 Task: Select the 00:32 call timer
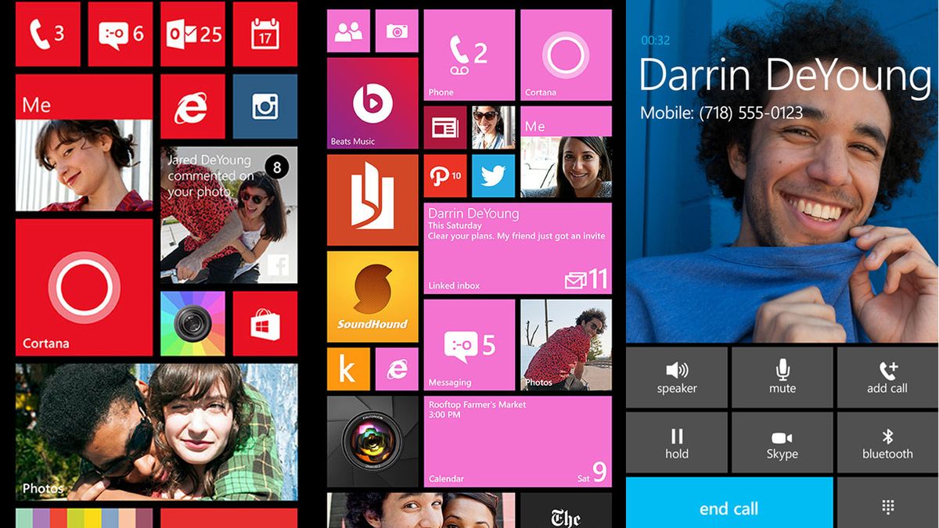click(x=655, y=39)
